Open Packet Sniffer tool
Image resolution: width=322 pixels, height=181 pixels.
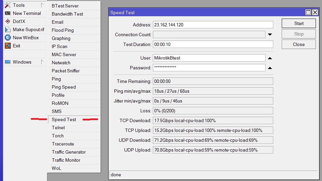coord(74,71)
